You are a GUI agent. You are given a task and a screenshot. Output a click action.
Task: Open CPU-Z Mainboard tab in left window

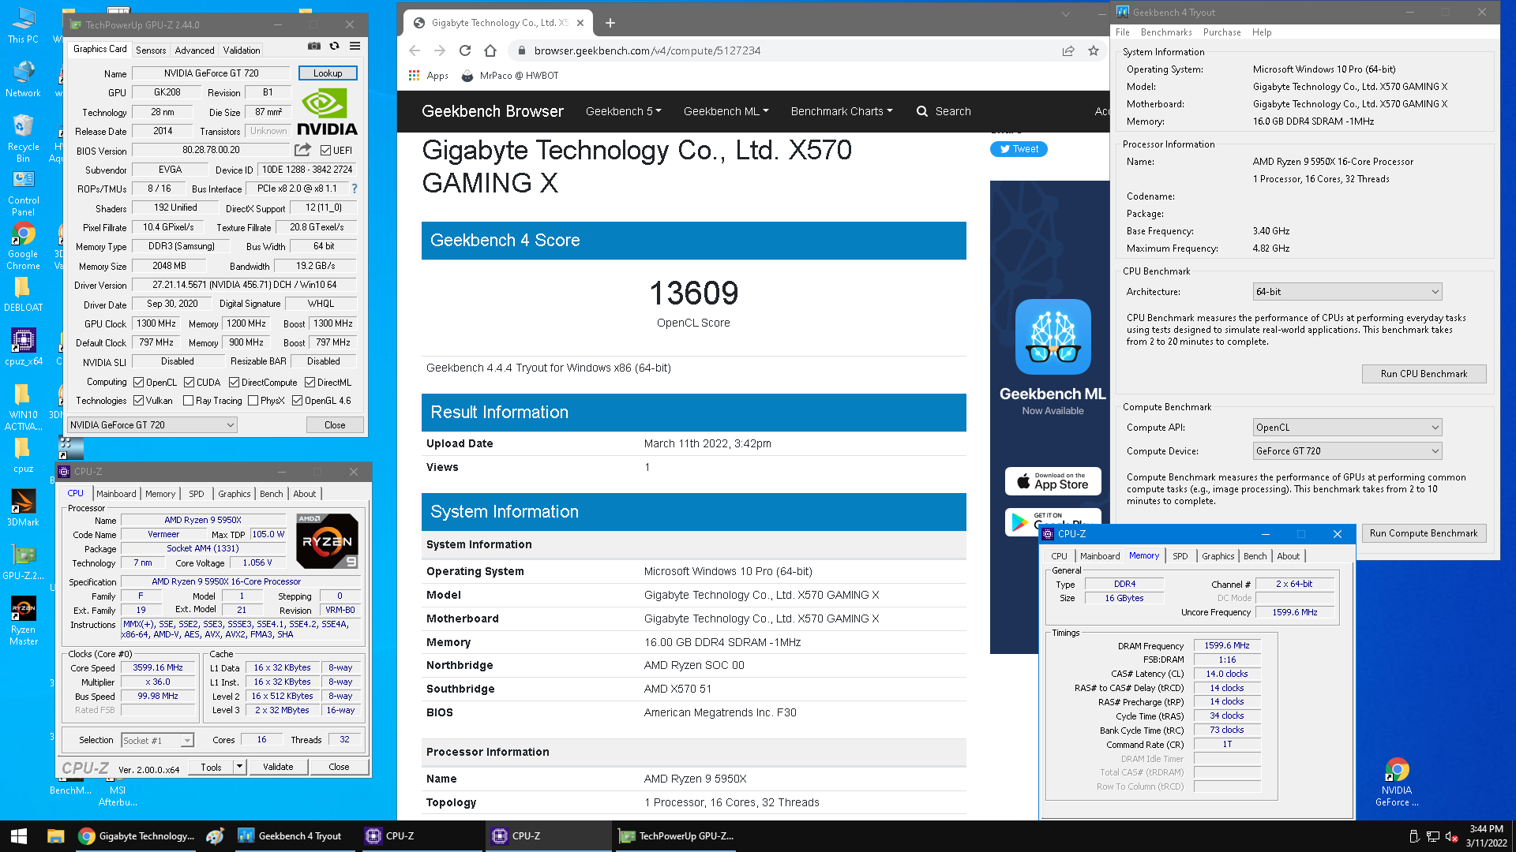[x=116, y=493]
